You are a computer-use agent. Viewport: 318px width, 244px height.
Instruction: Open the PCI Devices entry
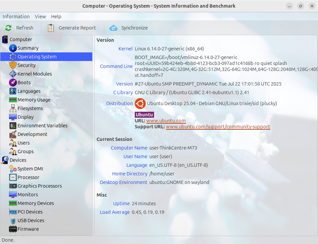pos(30,212)
